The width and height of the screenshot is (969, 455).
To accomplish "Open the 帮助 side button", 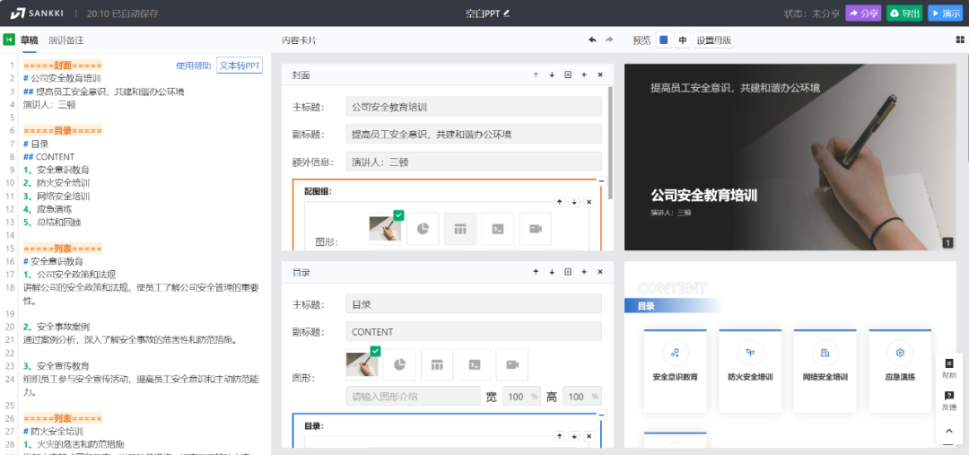I will coord(949,369).
